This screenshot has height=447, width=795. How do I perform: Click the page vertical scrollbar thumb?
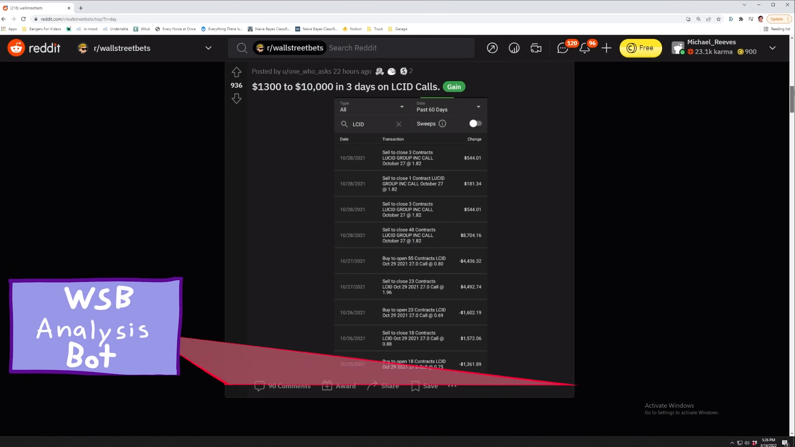792,99
